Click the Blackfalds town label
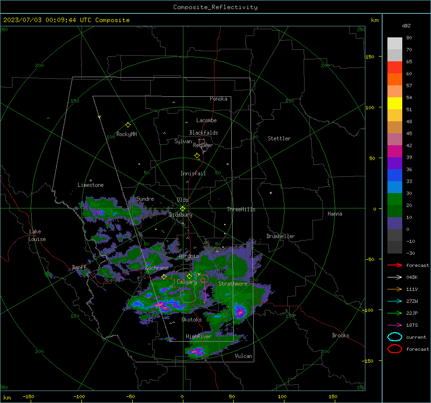This screenshot has width=431, height=403. pyautogui.click(x=204, y=133)
